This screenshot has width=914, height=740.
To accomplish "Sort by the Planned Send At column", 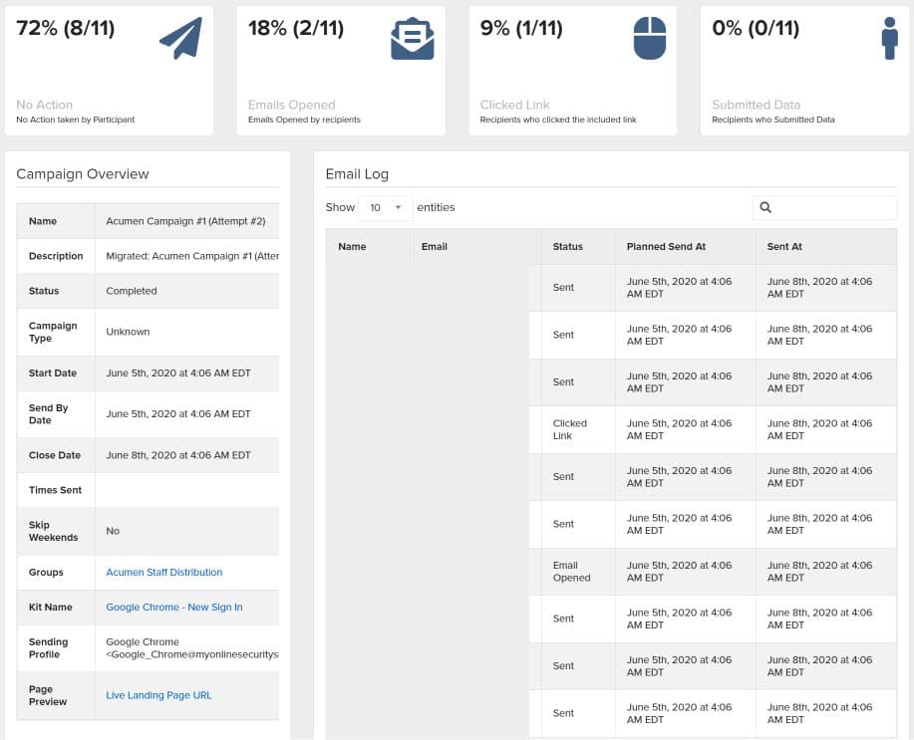I will pyautogui.click(x=667, y=246).
